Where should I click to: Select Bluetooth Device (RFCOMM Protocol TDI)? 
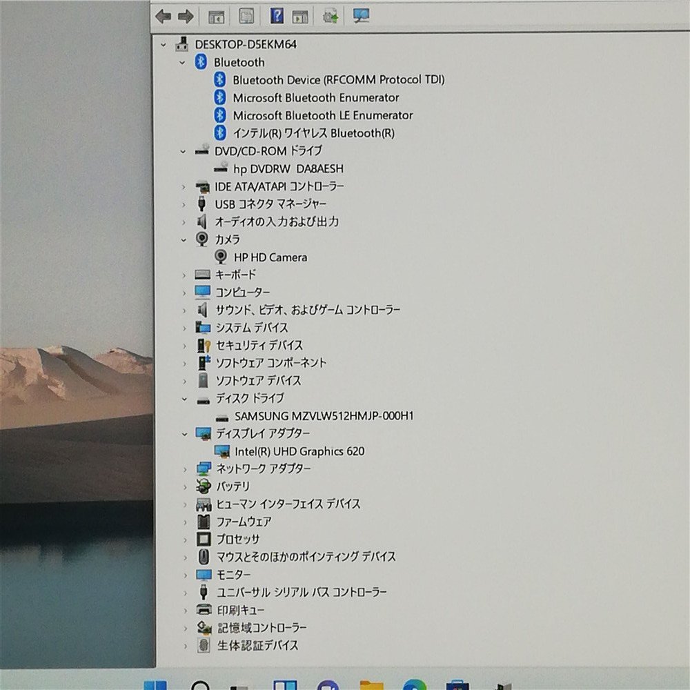point(338,80)
